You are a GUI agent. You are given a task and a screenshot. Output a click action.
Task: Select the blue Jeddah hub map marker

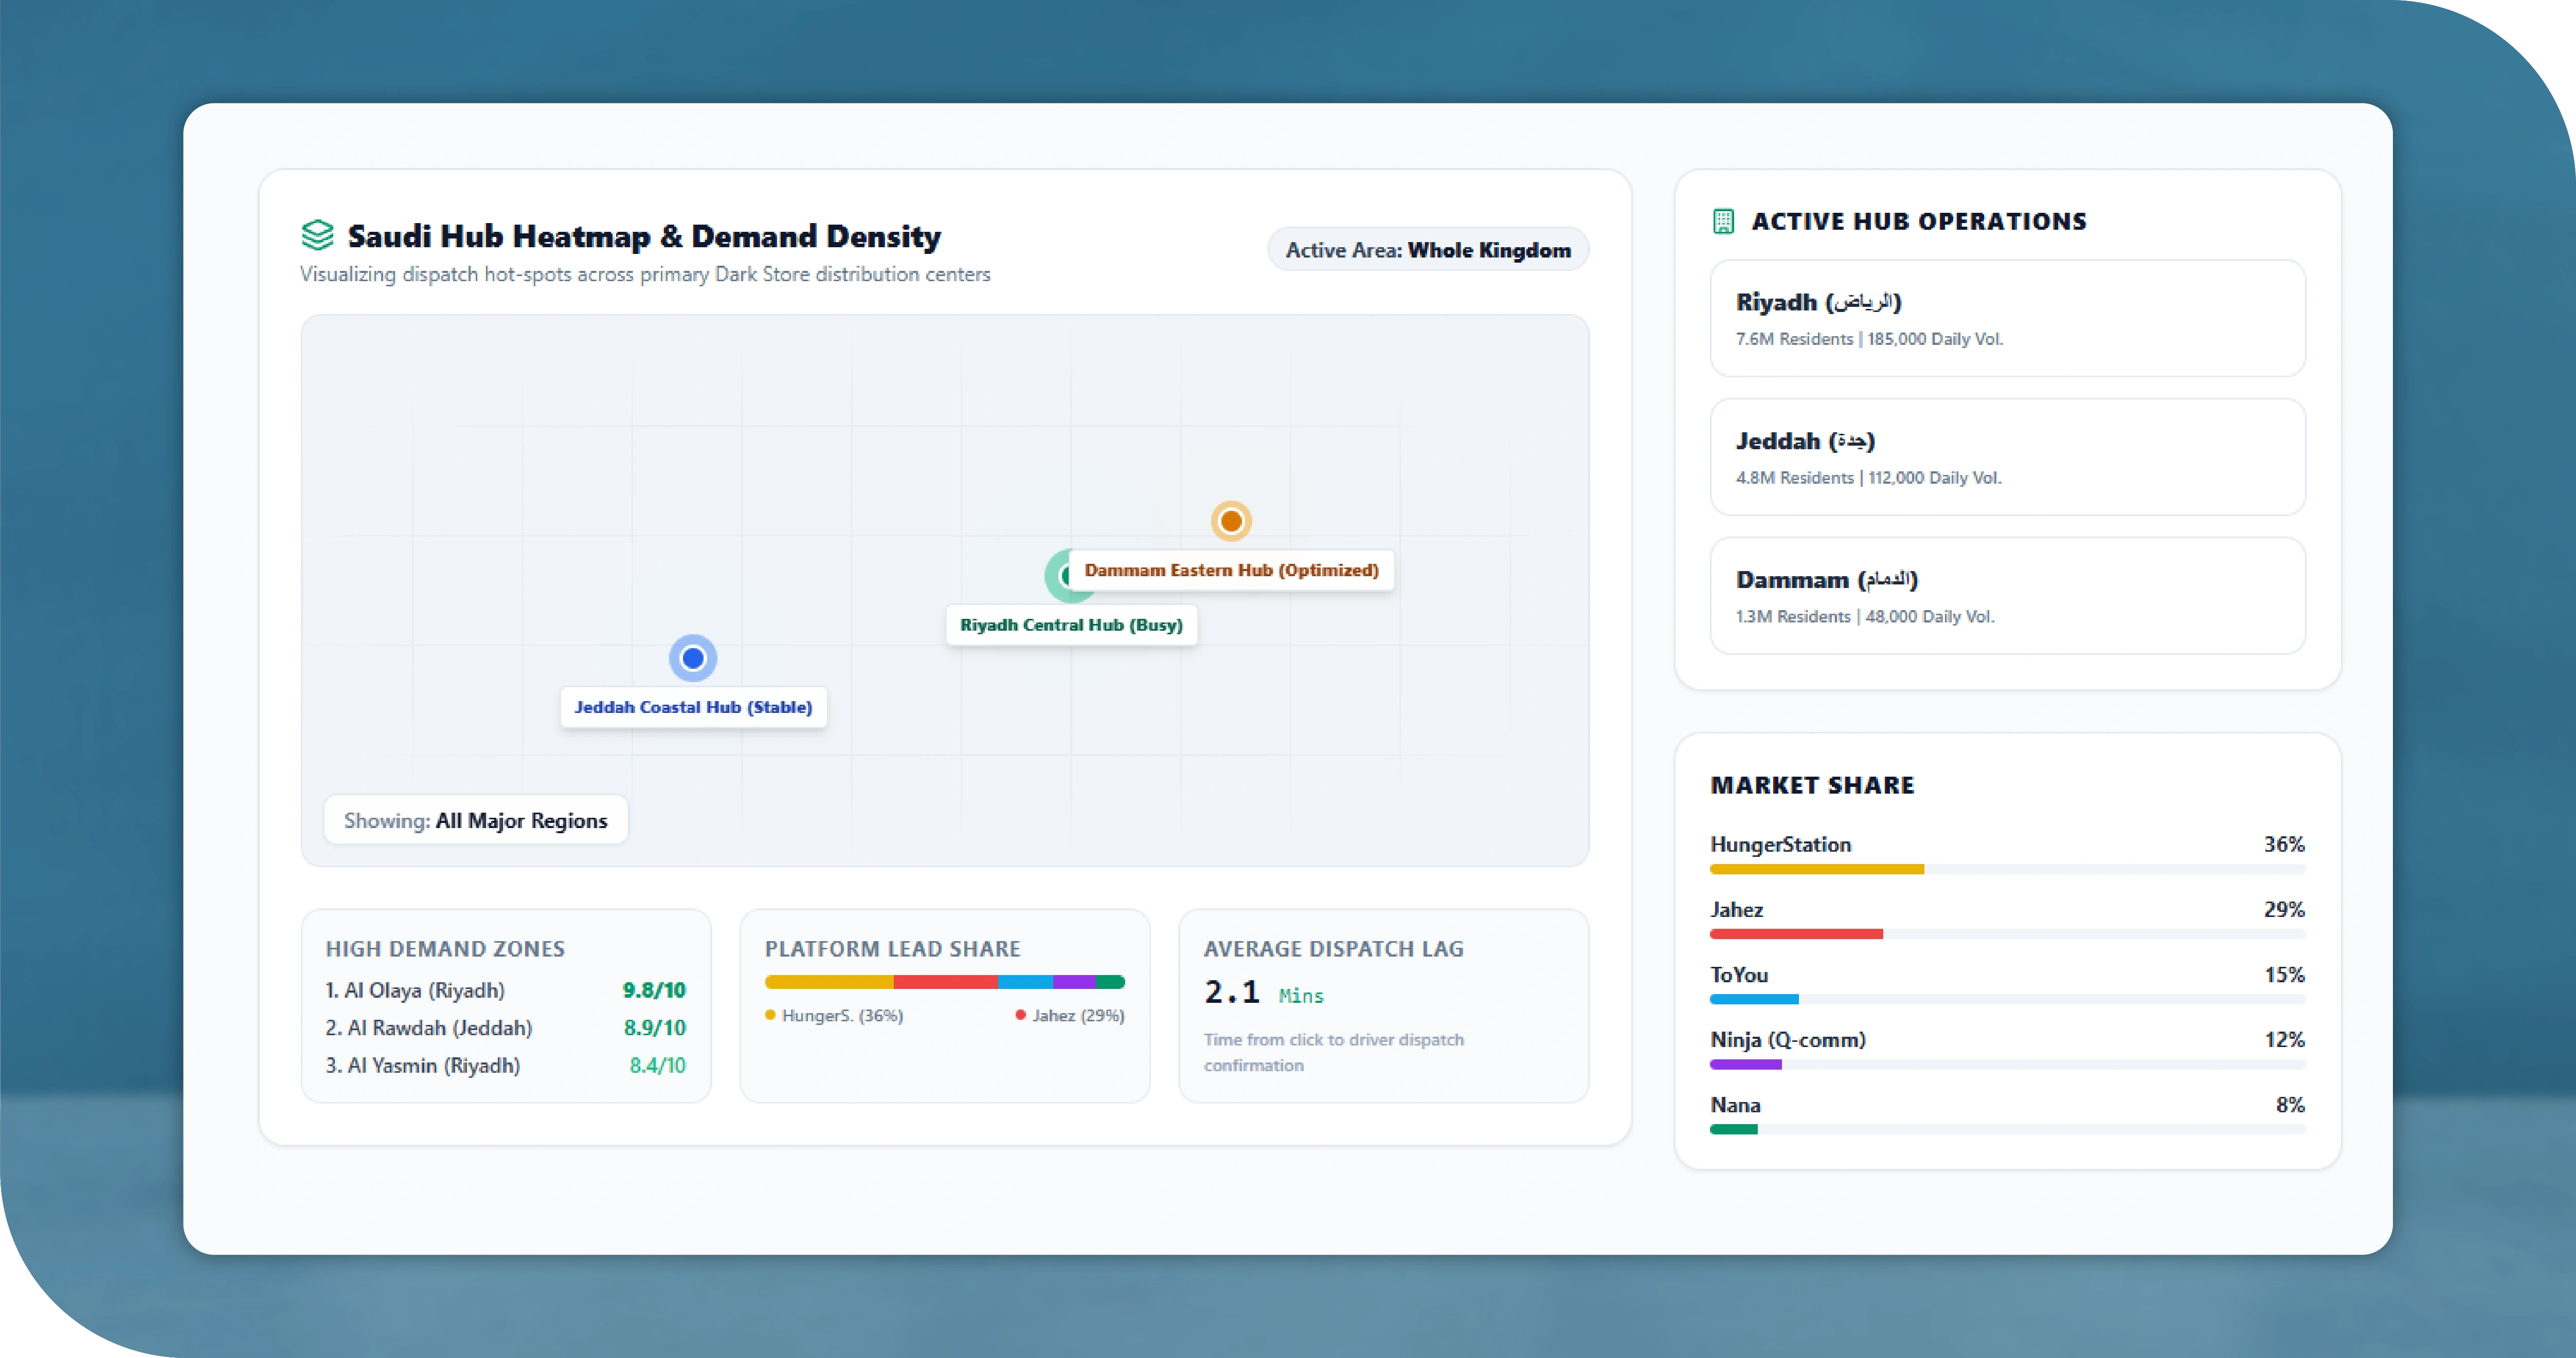[693, 657]
